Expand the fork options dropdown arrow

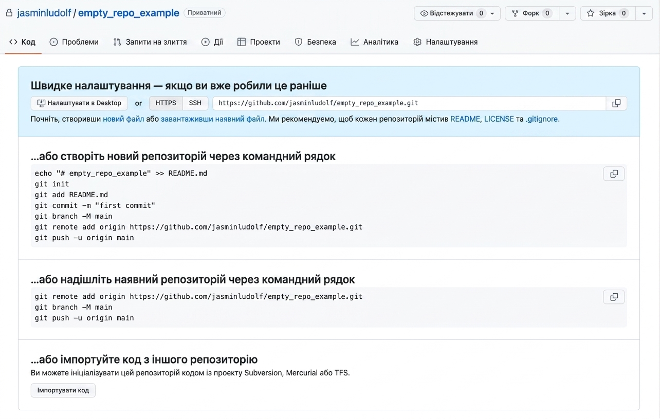pyautogui.click(x=567, y=13)
